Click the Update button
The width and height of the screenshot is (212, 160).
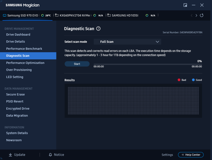17,155
